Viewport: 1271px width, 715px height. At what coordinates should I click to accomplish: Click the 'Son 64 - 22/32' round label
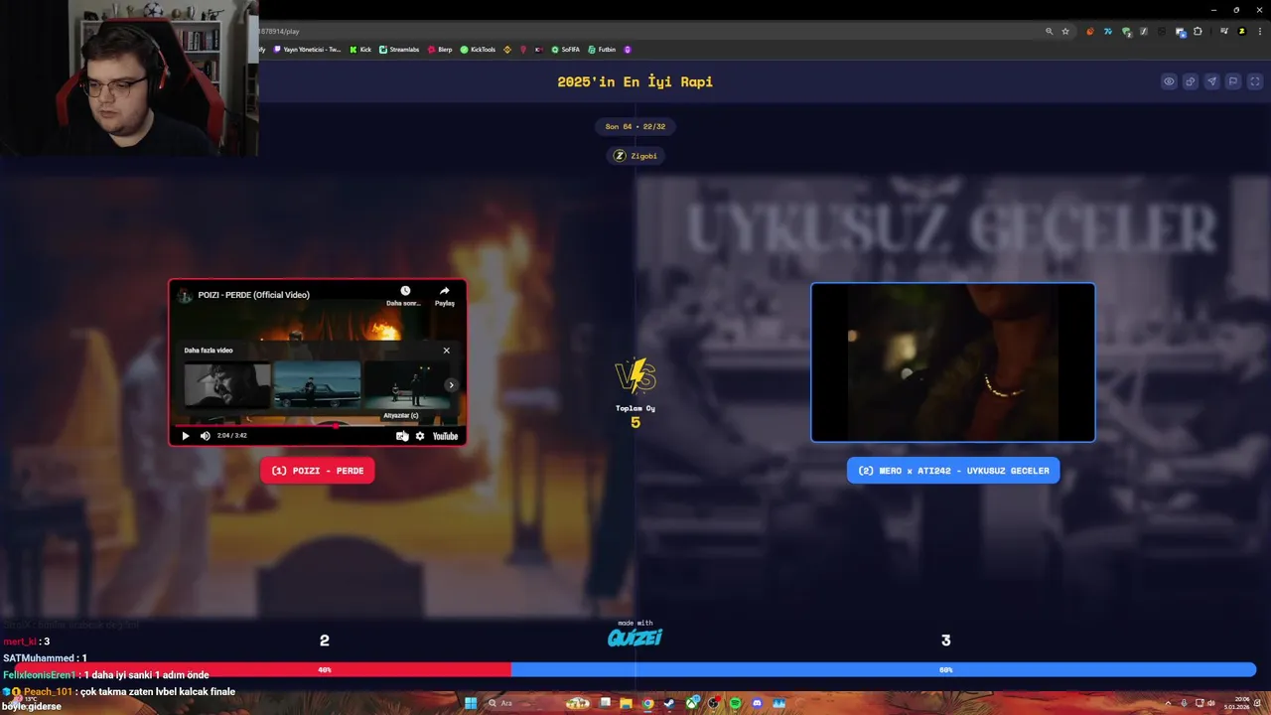coord(635,126)
